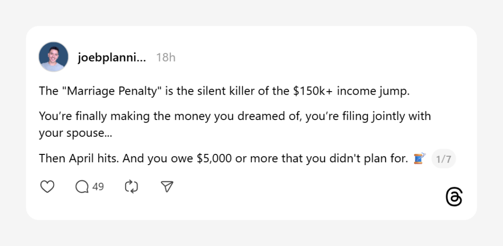The width and height of the screenshot is (503, 246).
Task: Repost this thread using the repost icon
Action: click(x=132, y=187)
